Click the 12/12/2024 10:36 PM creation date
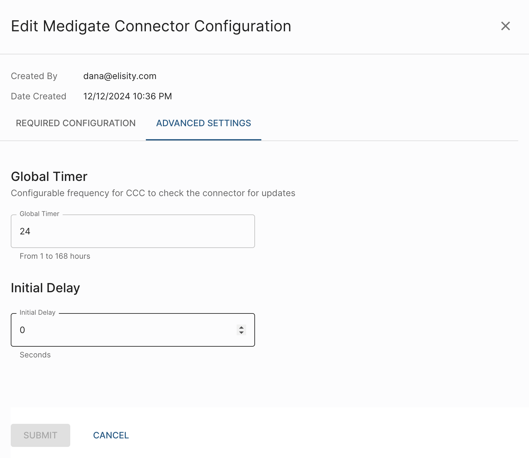529x458 pixels. (x=128, y=96)
